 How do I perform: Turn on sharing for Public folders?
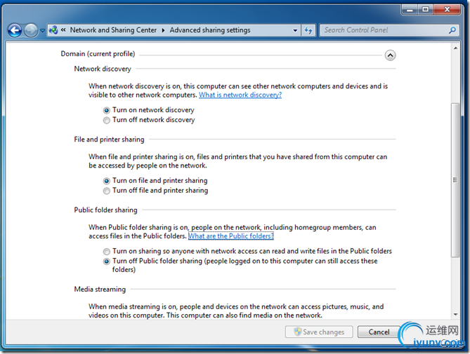[x=247, y=251]
